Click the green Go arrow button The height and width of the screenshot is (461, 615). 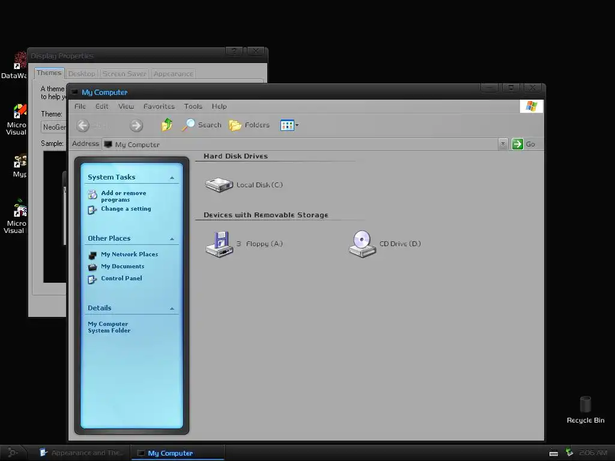517,144
